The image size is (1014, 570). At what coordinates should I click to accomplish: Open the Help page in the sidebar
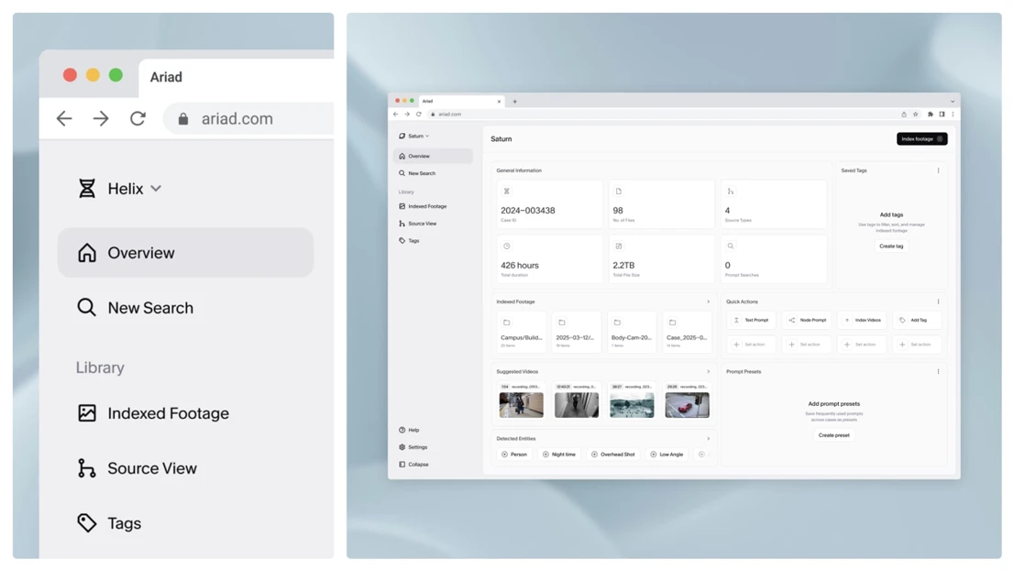click(409, 430)
